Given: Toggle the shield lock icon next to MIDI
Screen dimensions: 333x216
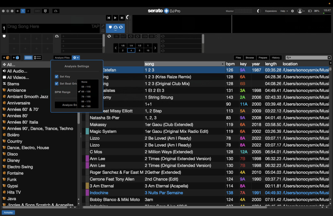Looking at the screenshot, I should pos(45,11).
